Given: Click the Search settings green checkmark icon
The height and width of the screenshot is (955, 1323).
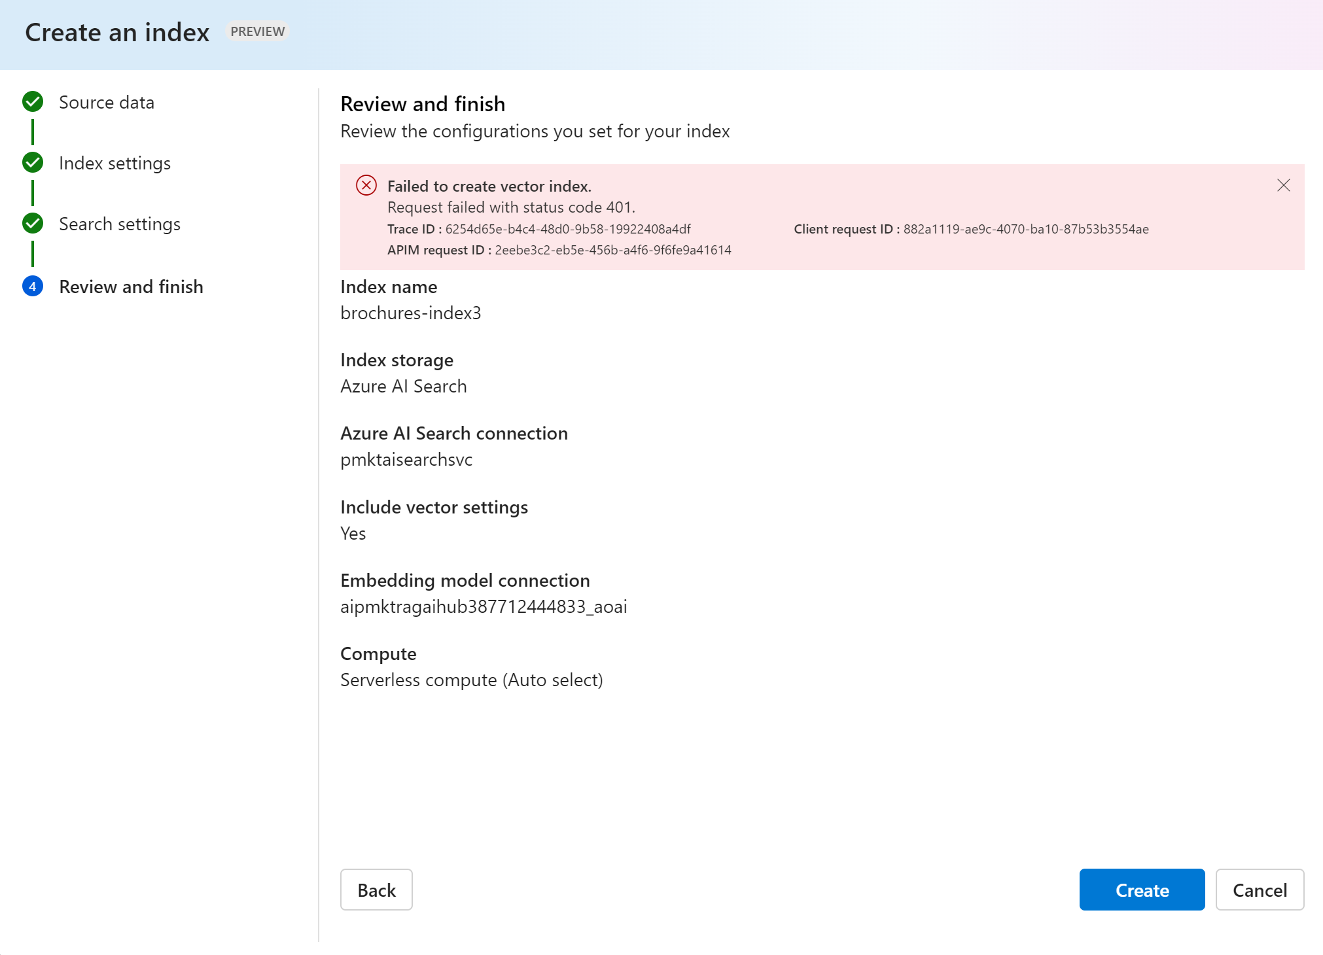Looking at the screenshot, I should [x=33, y=224].
